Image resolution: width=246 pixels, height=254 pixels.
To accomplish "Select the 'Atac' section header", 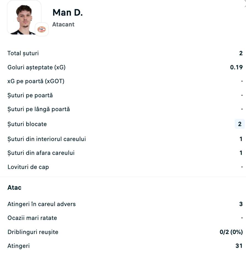I will click(x=14, y=187).
